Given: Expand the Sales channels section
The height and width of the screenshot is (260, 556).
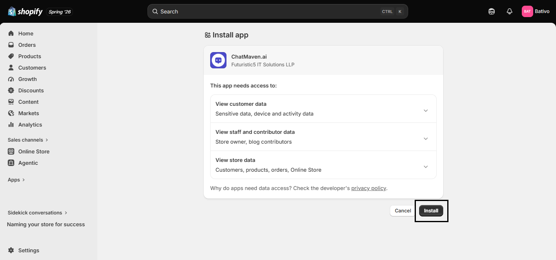Looking at the screenshot, I should coord(28,140).
